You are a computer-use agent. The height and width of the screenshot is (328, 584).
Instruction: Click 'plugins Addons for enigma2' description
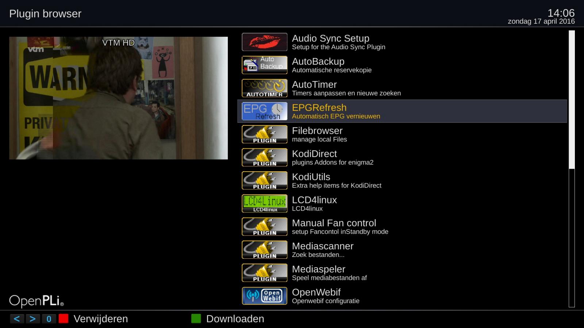pyautogui.click(x=333, y=163)
